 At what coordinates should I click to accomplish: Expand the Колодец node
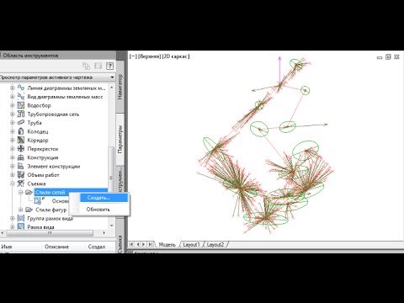(13, 131)
